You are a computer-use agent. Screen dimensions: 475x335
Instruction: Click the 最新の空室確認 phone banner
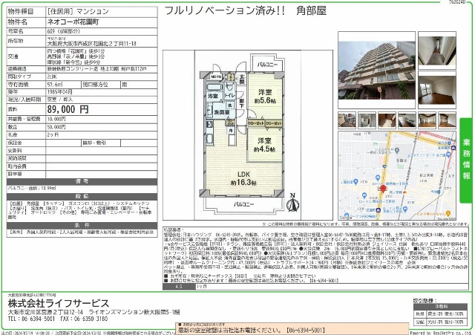[x=292, y=330]
